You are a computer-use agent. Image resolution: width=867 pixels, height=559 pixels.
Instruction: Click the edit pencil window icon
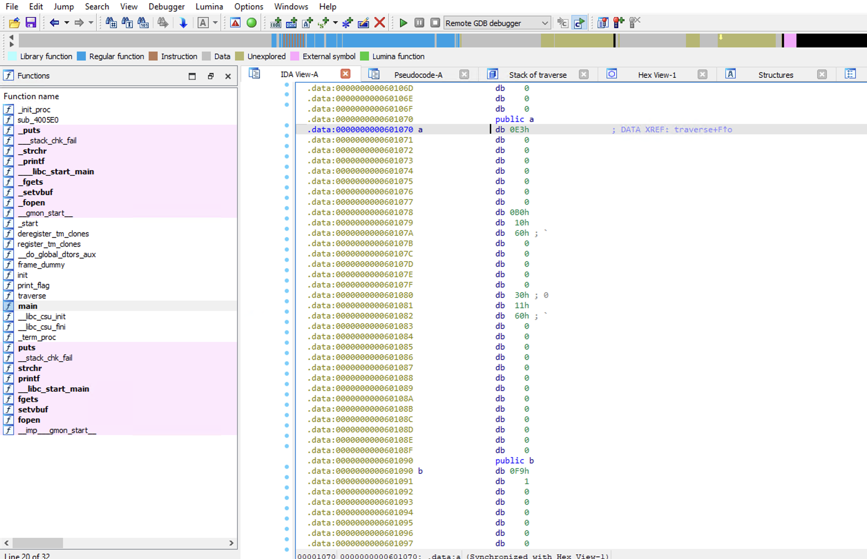tap(363, 23)
